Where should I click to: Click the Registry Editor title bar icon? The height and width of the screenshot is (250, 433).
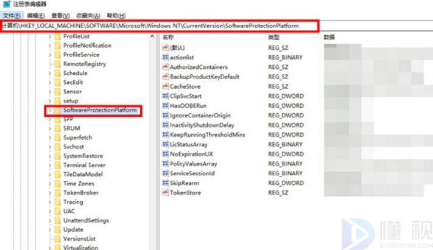[x=7, y=4]
